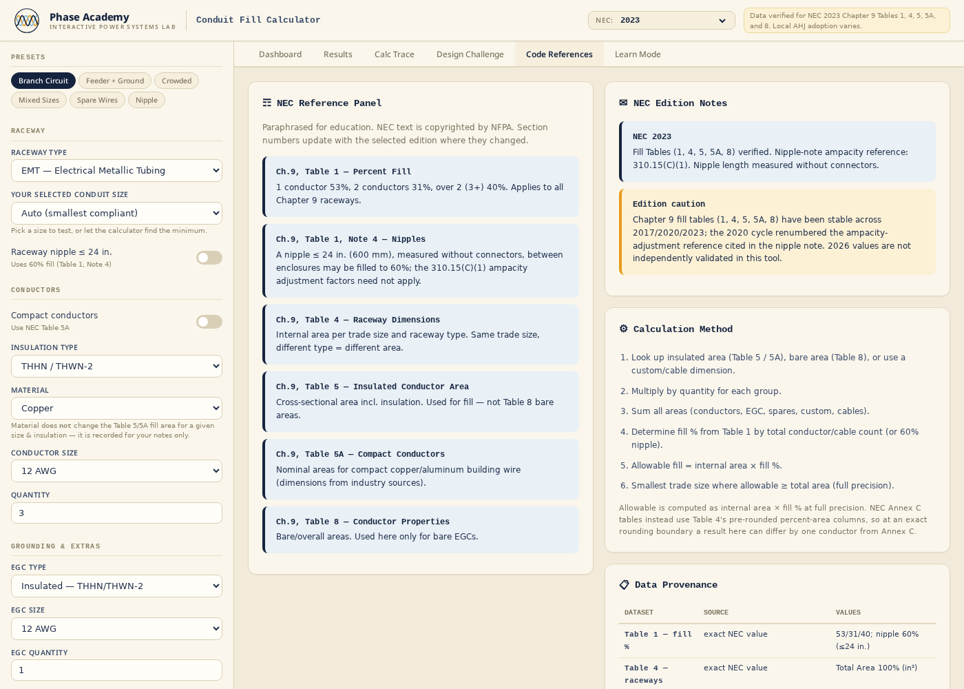
Task: Click the Table 8 — Conductor Properties card
Action: tap(421, 530)
